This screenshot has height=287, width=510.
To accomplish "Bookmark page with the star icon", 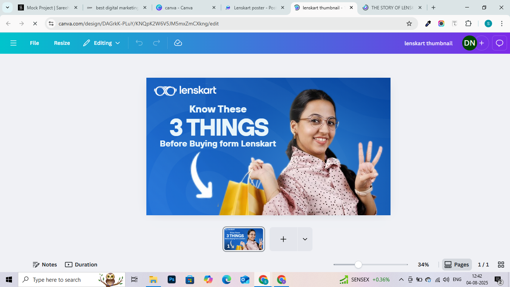I will point(409,24).
